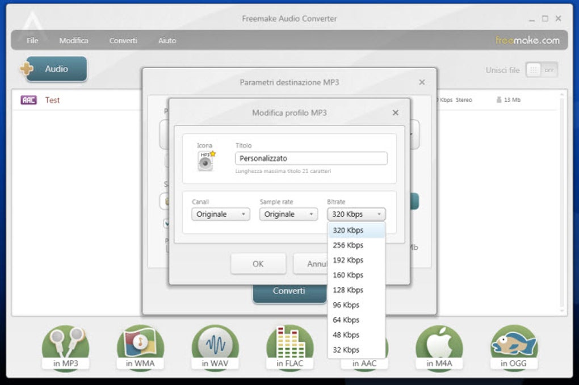579x385 pixels.
Task: Click the Titolo field containing Personalizzato
Action: pos(311,158)
